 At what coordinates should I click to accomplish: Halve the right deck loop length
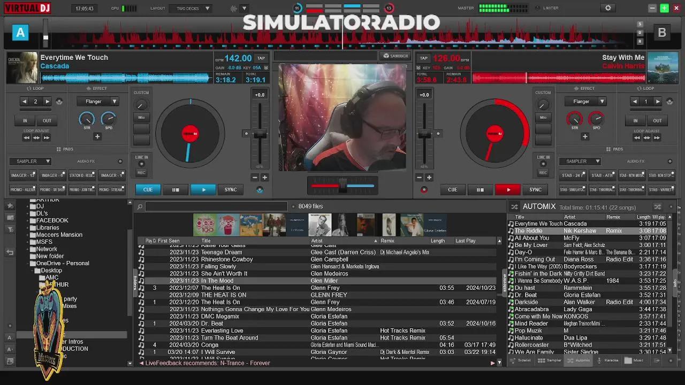635,101
